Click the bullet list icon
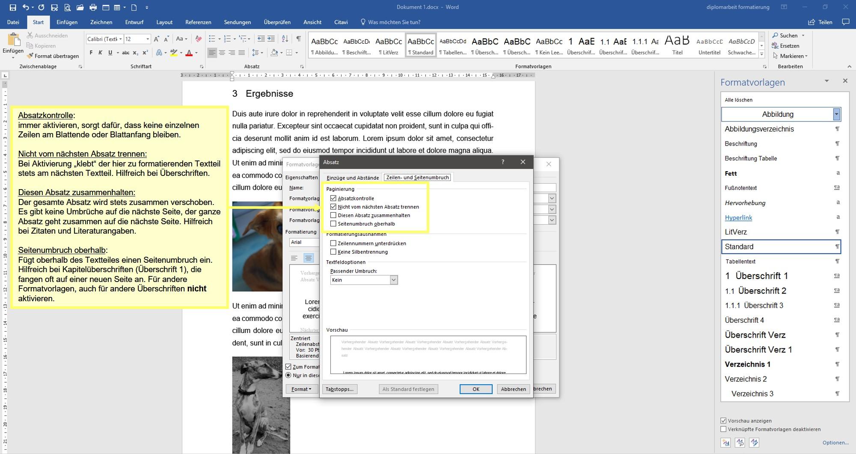The image size is (856, 454). coord(211,39)
